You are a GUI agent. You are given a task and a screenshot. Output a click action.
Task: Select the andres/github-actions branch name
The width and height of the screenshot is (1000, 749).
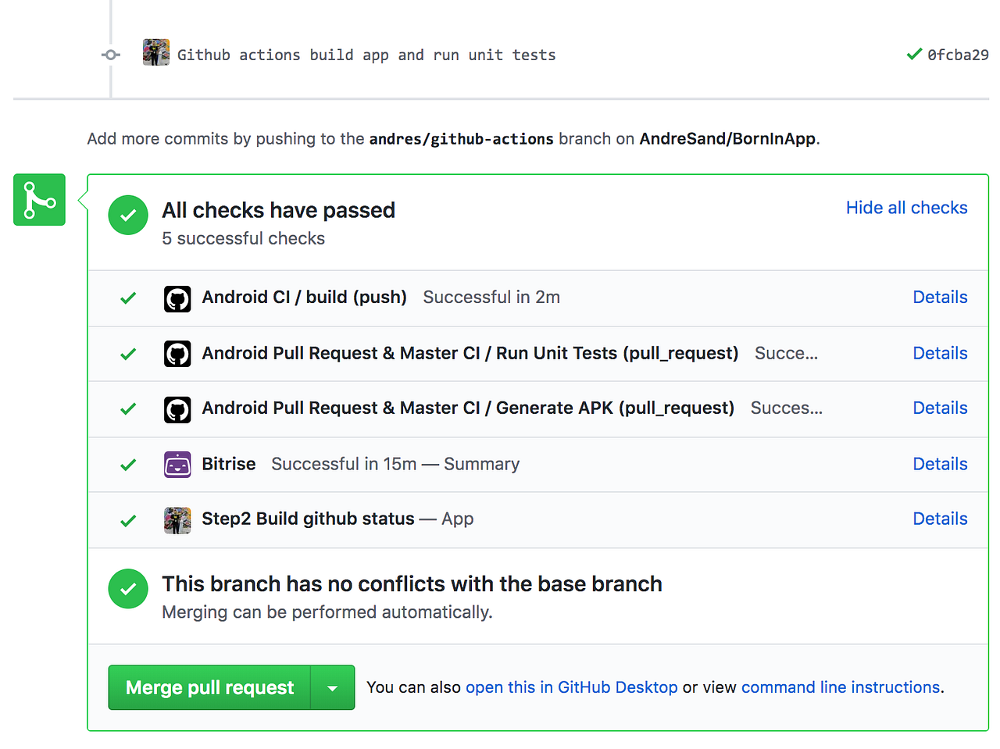[x=461, y=139]
